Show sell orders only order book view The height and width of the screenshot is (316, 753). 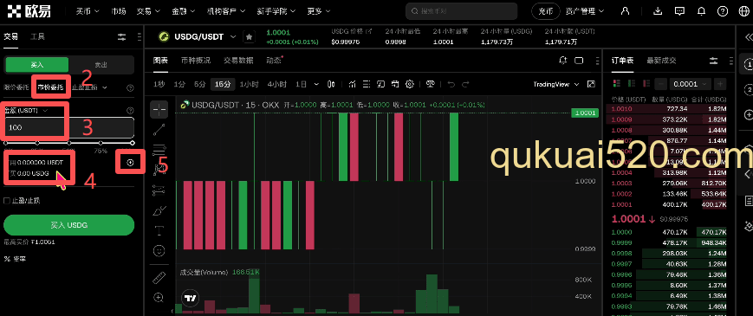click(x=647, y=84)
